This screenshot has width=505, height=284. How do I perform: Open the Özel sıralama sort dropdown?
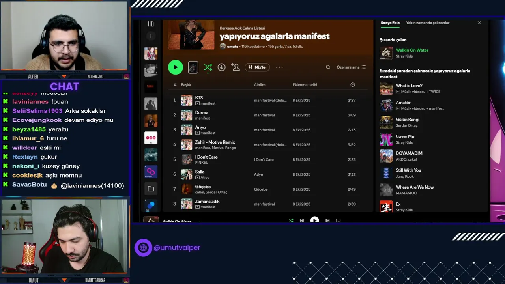point(351,67)
